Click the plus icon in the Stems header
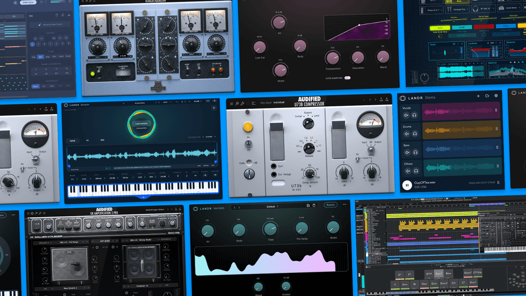This screenshot has height=296, width=526. coord(478,96)
